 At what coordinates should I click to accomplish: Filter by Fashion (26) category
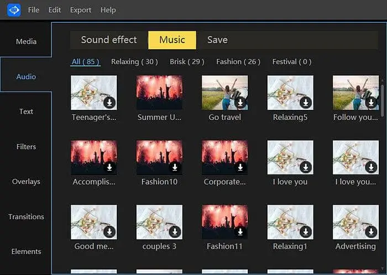tap(238, 62)
